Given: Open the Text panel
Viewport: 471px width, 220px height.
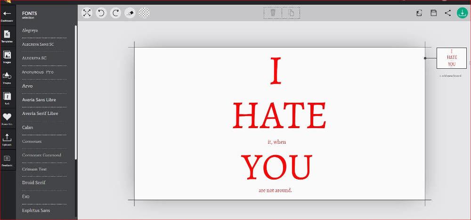Looking at the screenshot, I should 7,98.
